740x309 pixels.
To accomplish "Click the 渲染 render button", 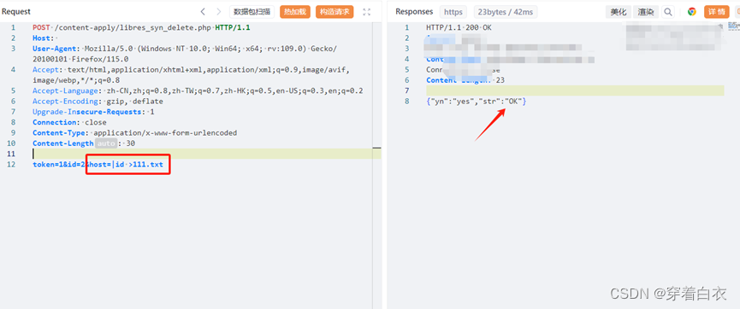I will [646, 12].
